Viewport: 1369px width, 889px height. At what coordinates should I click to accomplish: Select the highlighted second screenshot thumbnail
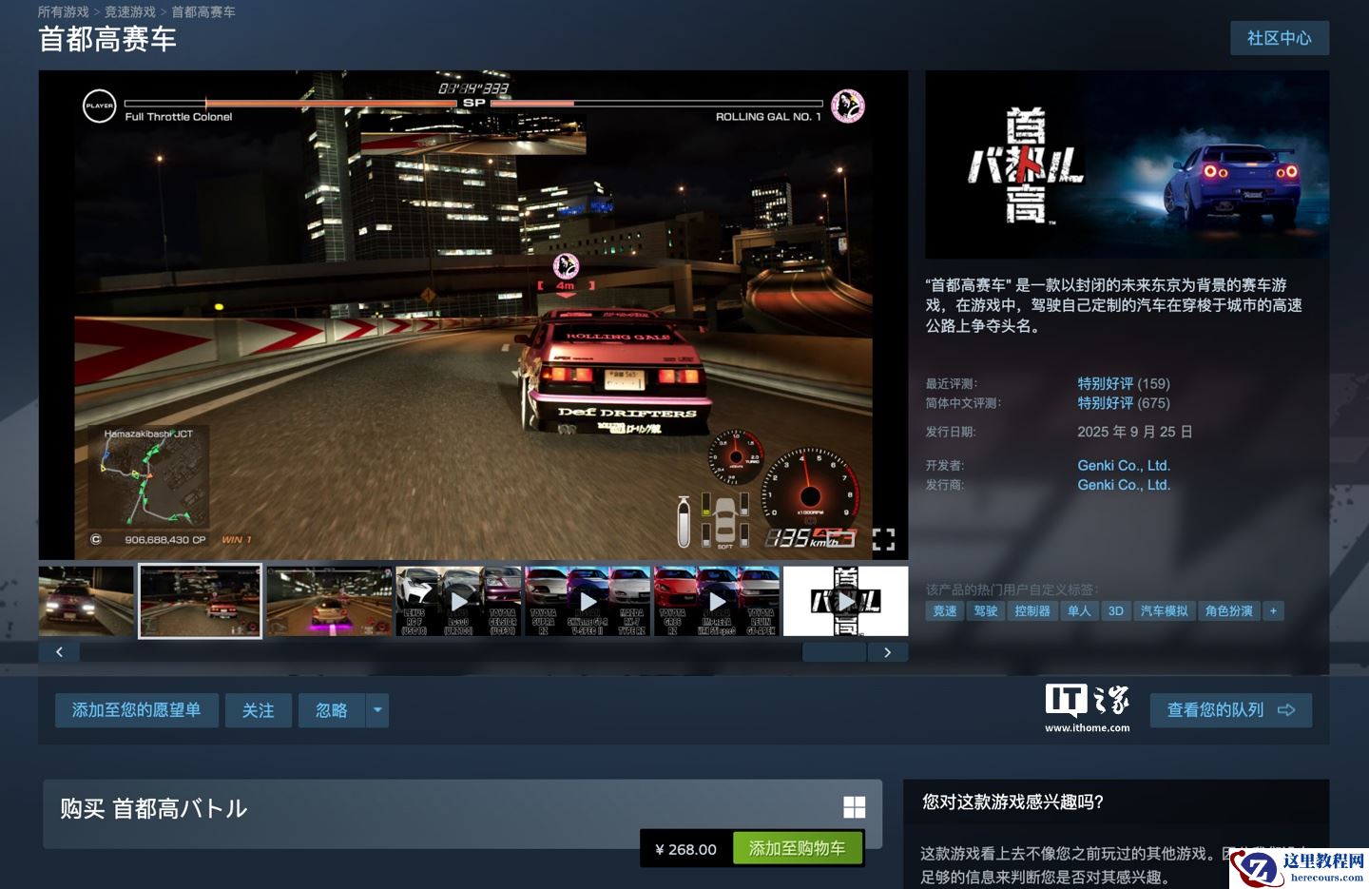pyautogui.click(x=200, y=601)
